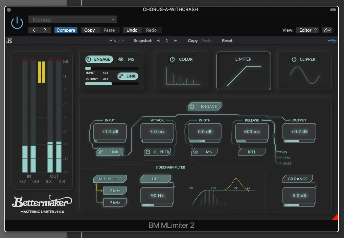Click the WIDTH 0.0 dB slider bar
This screenshot has width=344, height=238.
coord(204,141)
